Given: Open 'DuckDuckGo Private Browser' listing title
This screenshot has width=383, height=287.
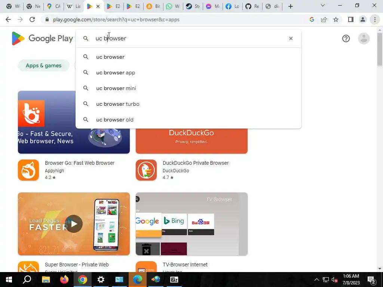Looking at the screenshot, I should (x=196, y=163).
